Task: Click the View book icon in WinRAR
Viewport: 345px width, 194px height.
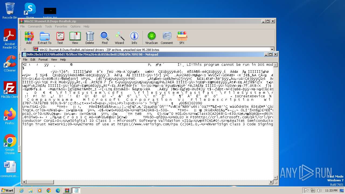Action: click(x=75, y=38)
